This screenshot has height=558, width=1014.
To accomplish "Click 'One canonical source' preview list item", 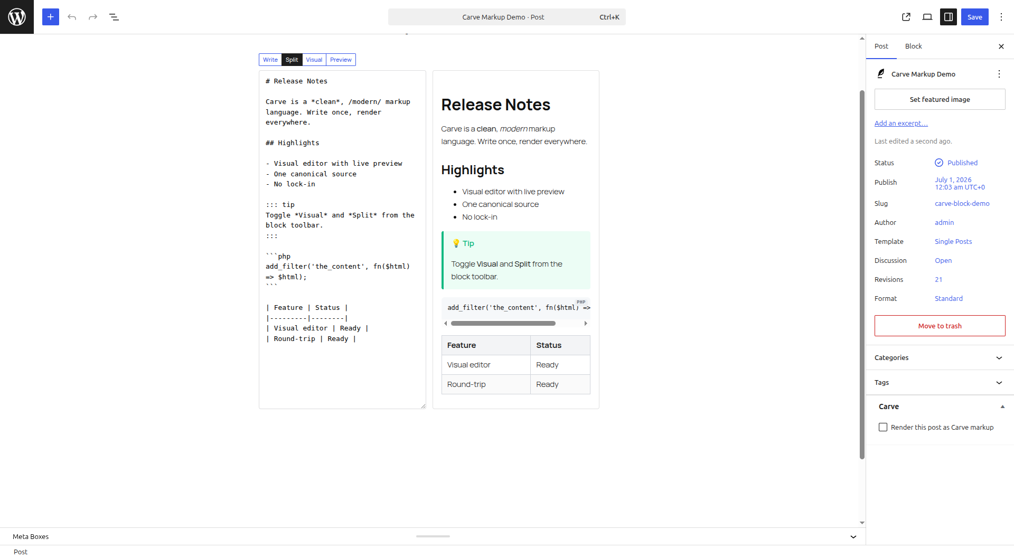I will coord(500,204).
